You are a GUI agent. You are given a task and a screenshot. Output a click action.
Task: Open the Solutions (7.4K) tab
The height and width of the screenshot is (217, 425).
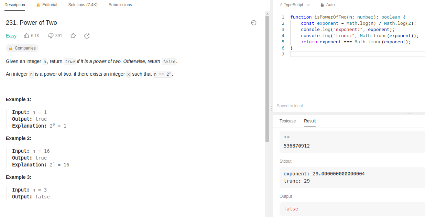click(x=83, y=5)
